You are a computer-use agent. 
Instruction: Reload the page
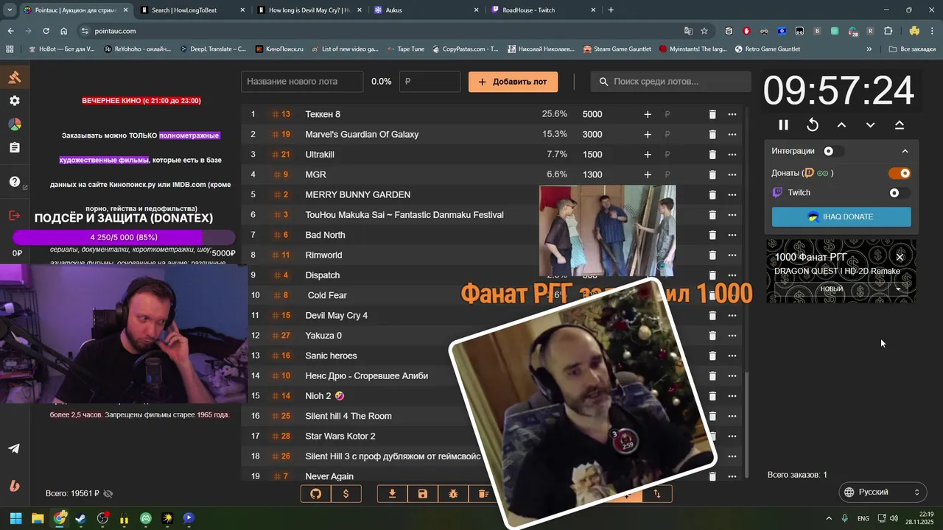tap(46, 31)
